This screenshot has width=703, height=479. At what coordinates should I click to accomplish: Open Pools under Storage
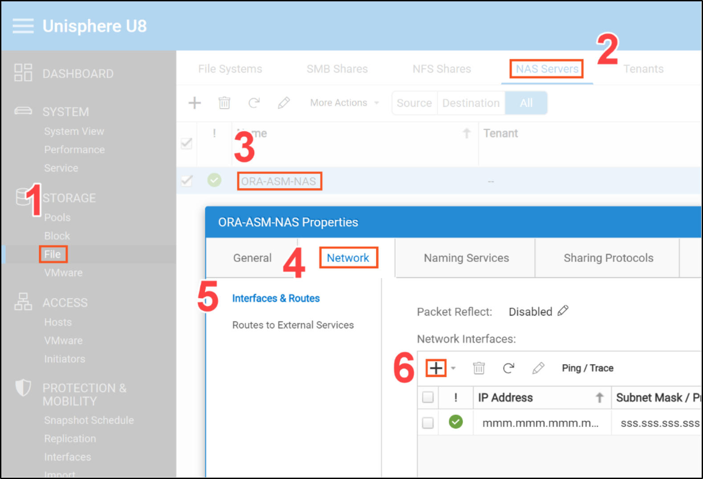[57, 217]
